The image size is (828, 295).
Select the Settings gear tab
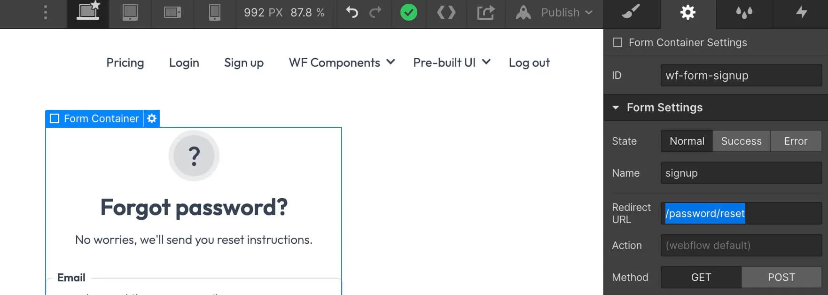click(x=687, y=13)
